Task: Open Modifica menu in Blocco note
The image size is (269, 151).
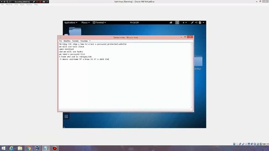Action: (67, 41)
